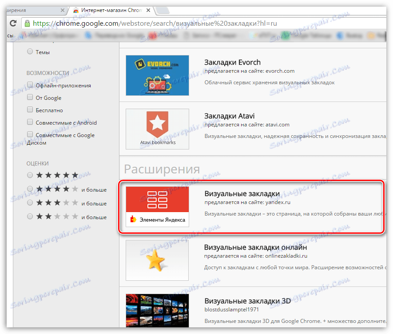
Task: Close the first tab ending in 'ирения'
Action: (63, 10)
